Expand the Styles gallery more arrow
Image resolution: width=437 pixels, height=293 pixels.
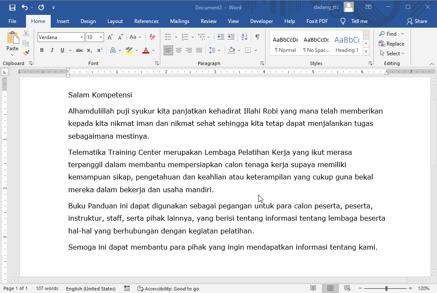coord(366,51)
